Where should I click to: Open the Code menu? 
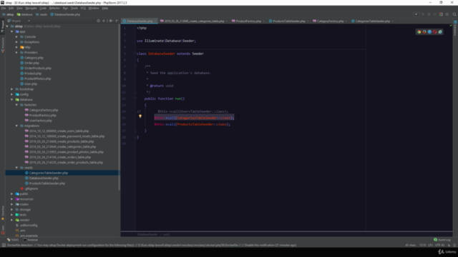click(43, 8)
